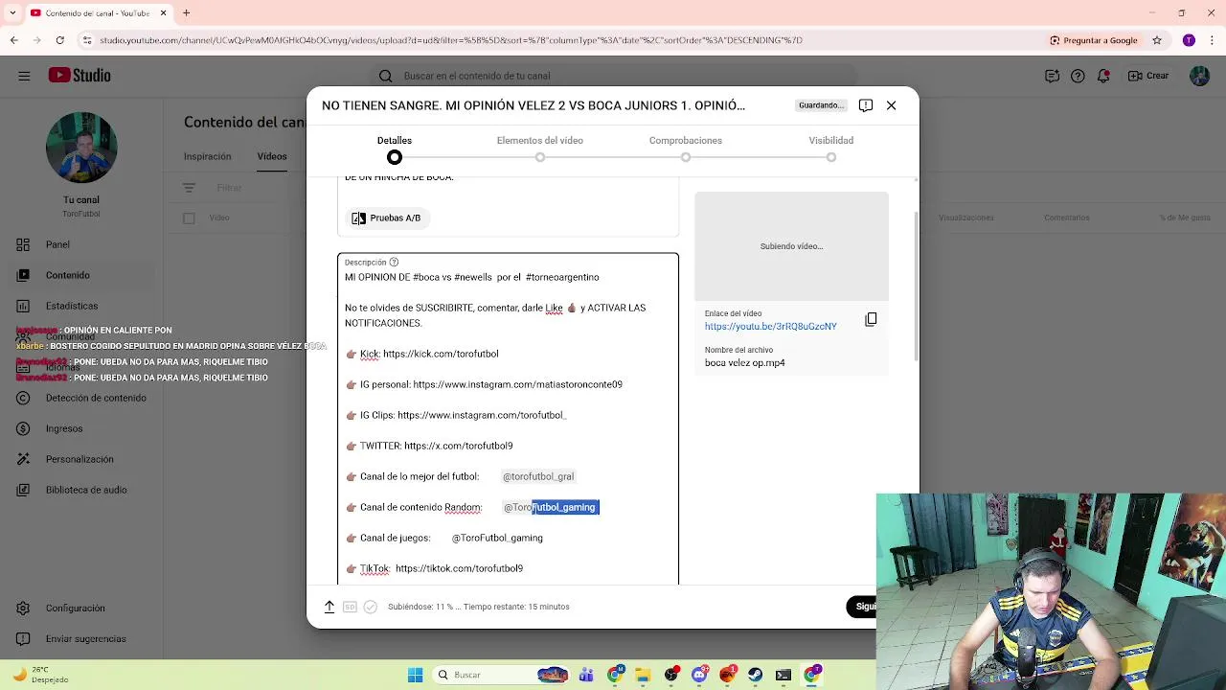Viewport: 1226px width, 690px height.
Task: Open a new browser tab
Action: point(186,13)
